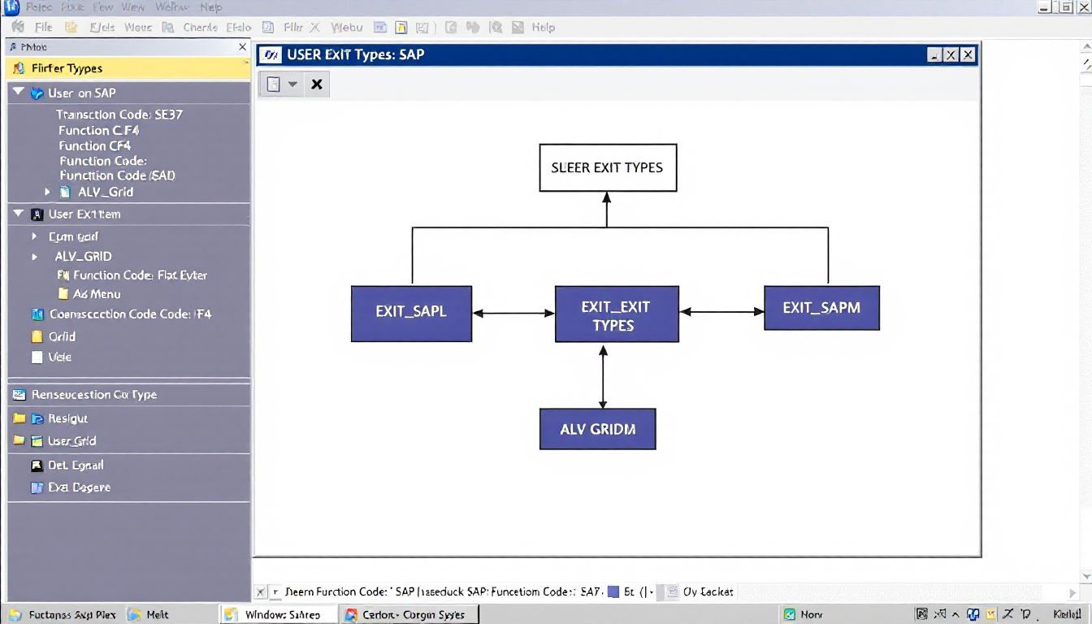Open the Melt taskbar item
Viewport: 1092px width, 624px height.
click(x=149, y=614)
